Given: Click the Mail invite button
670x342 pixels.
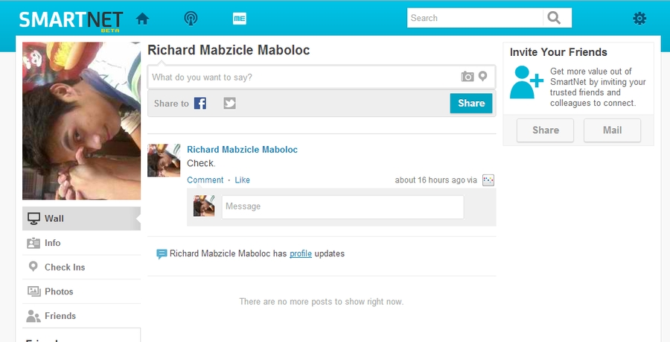Looking at the screenshot, I should tap(612, 130).
